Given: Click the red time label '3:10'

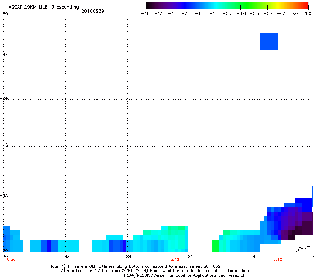Looking at the screenshot, I should pyautogui.click(x=175, y=260).
